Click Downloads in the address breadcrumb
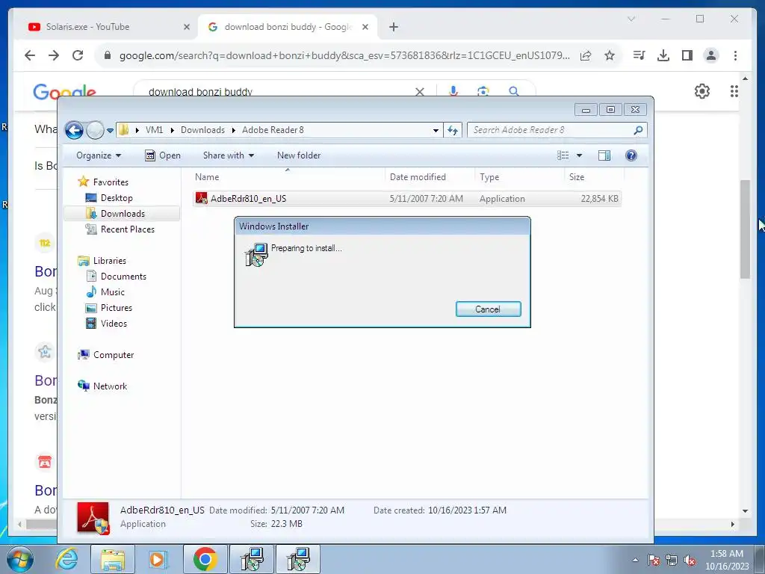The image size is (765, 574). click(202, 130)
